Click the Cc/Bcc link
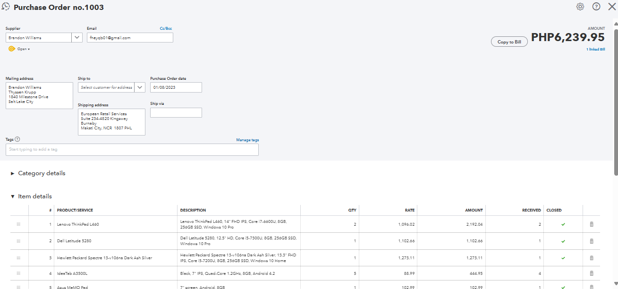The image size is (618, 289). coord(166,29)
